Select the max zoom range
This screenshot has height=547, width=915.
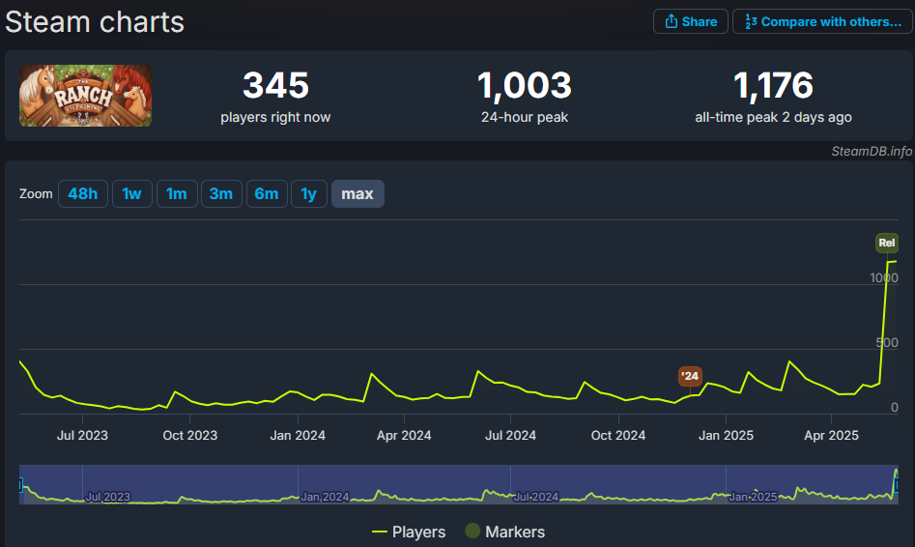click(357, 194)
